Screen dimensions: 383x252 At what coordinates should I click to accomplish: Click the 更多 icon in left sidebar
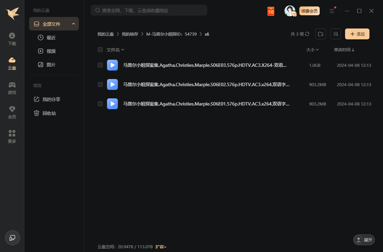12,136
